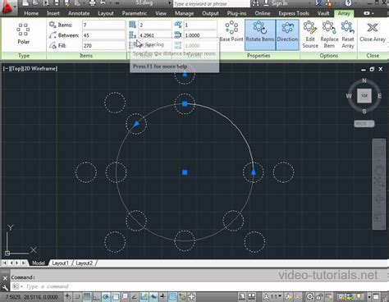Click the Open file icon in quick access toolbar
Screen dimensions: 389x302
pos(36,3)
